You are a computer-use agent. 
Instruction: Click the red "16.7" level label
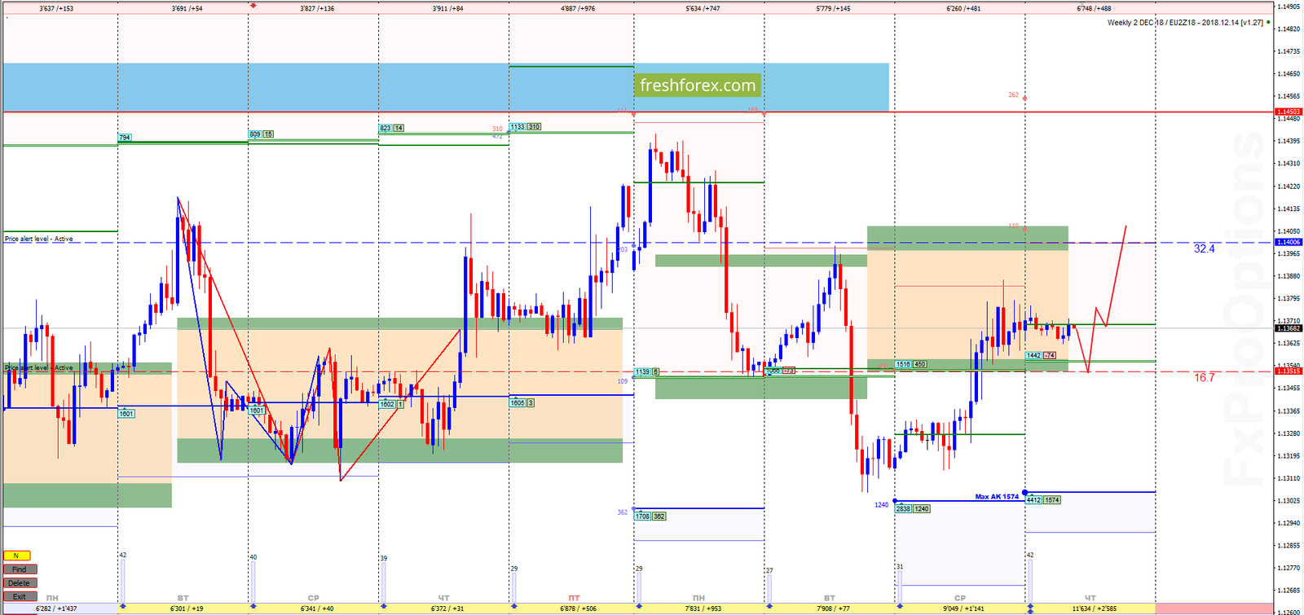coord(1204,378)
